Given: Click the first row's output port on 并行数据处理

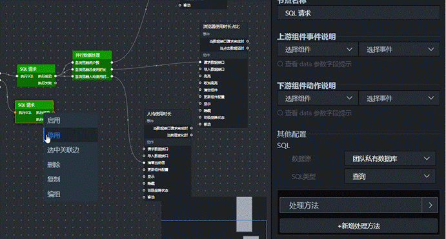Looking at the screenshot, I should point(112,62).
